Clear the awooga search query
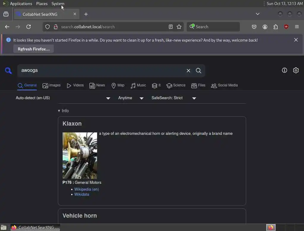 188,71
